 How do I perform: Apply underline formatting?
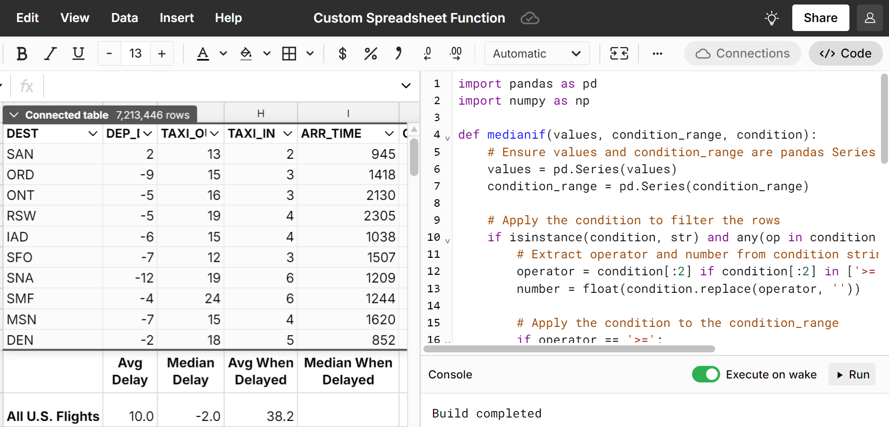[x=78, y=54]
